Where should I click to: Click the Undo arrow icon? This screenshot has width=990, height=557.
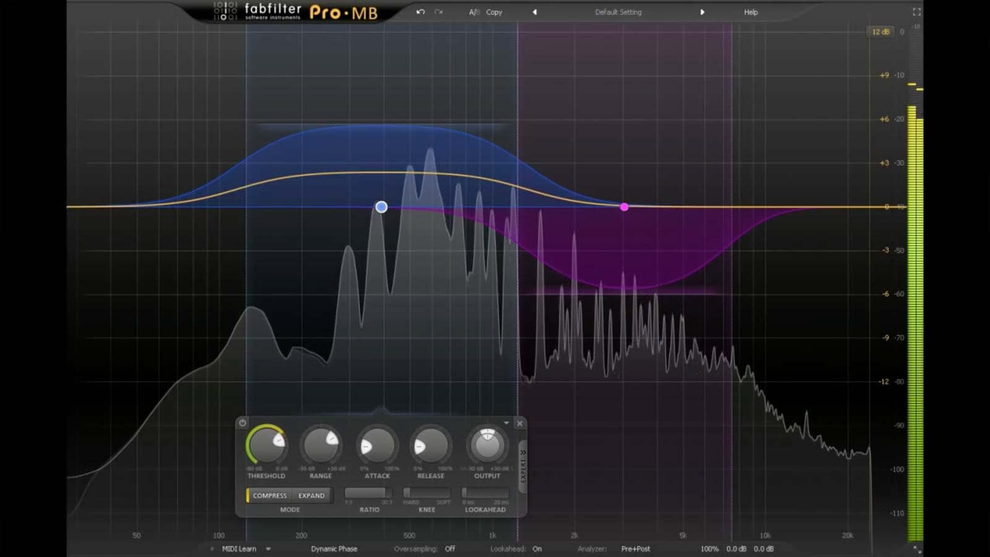tap(421, 12)
